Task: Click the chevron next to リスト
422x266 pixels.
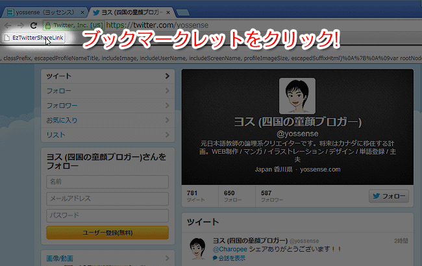Action: (167, 134)
